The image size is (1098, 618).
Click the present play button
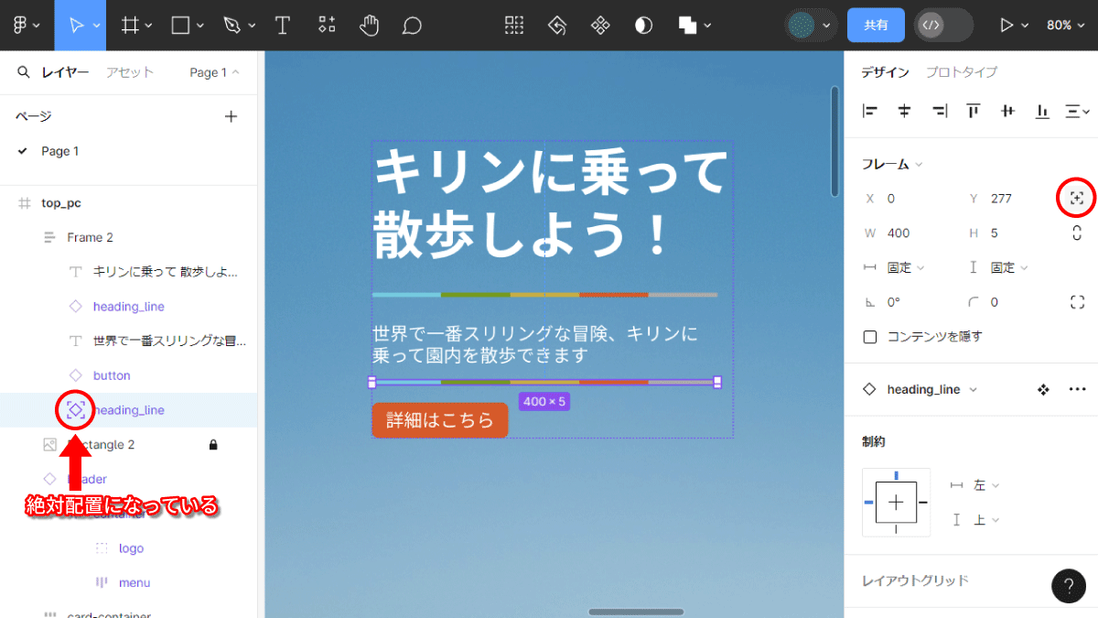(1006, 26)
